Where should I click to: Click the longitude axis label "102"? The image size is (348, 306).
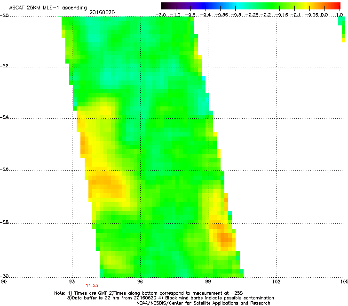276,282
